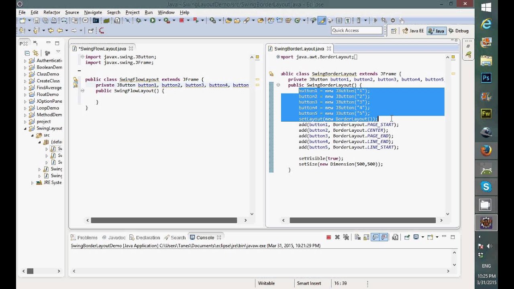514x289 pixels.
Task: Click the Print toolbar icon
Action: tap(53, 20)
